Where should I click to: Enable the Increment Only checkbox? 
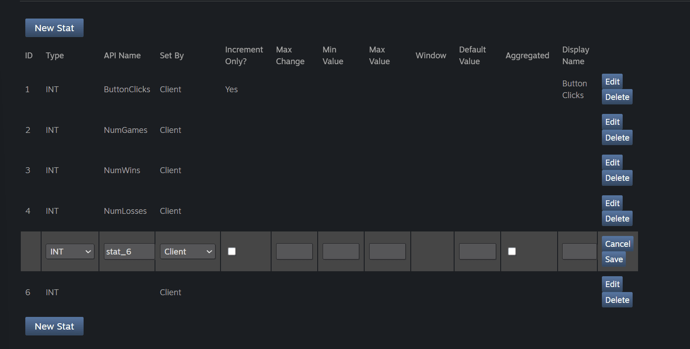(232, 251)
